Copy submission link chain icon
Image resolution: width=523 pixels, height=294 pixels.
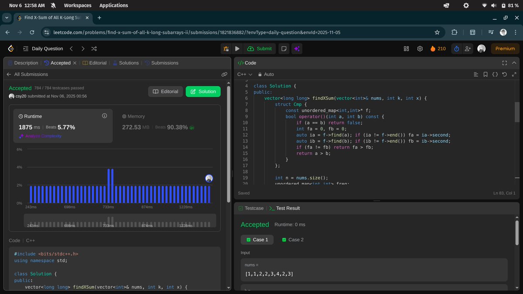click(224, 74)
